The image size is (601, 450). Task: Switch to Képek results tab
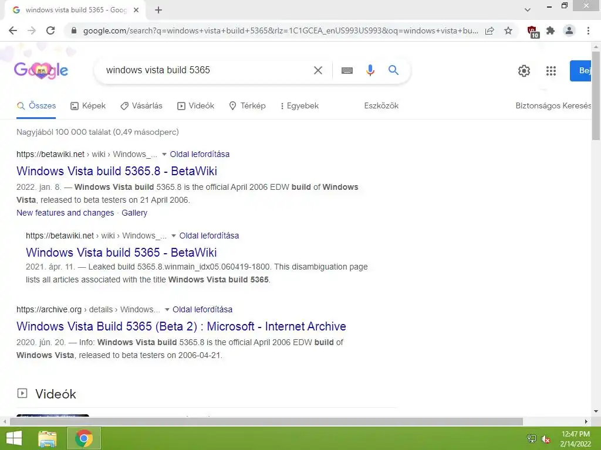click(x=88, y=105)
